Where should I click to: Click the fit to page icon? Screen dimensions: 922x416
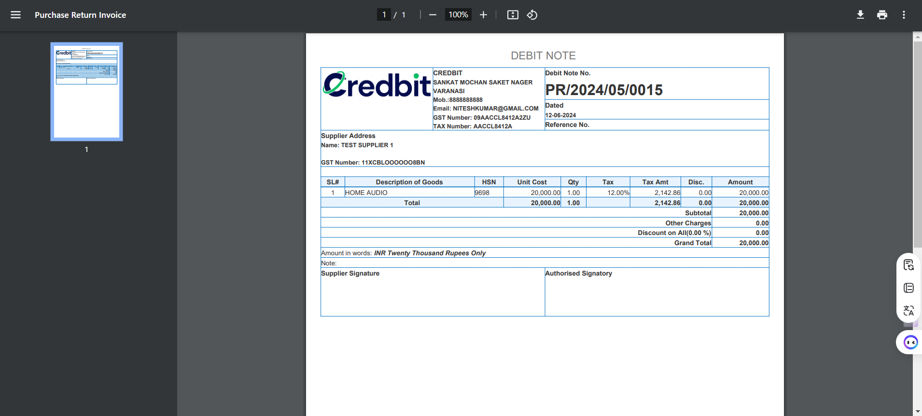click(513, 15)
